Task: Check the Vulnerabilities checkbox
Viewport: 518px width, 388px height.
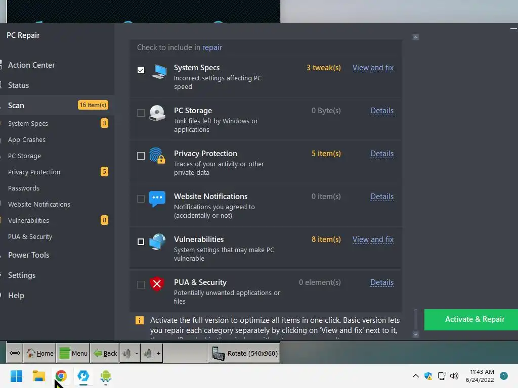Action: [x=141, y=241]
